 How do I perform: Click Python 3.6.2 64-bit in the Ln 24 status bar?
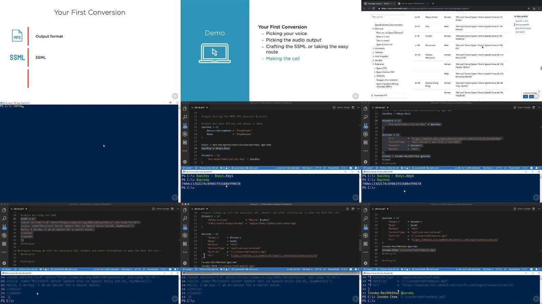tap(209, 168)
